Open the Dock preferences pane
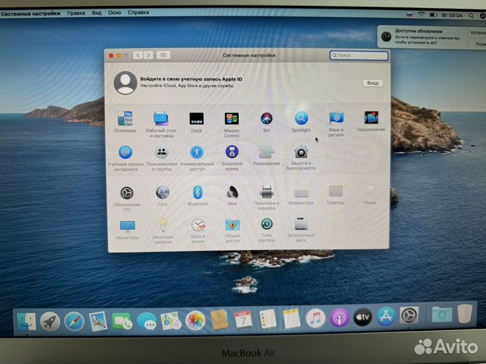The width and height of the screenshot is (486, 364). point(196,122)
